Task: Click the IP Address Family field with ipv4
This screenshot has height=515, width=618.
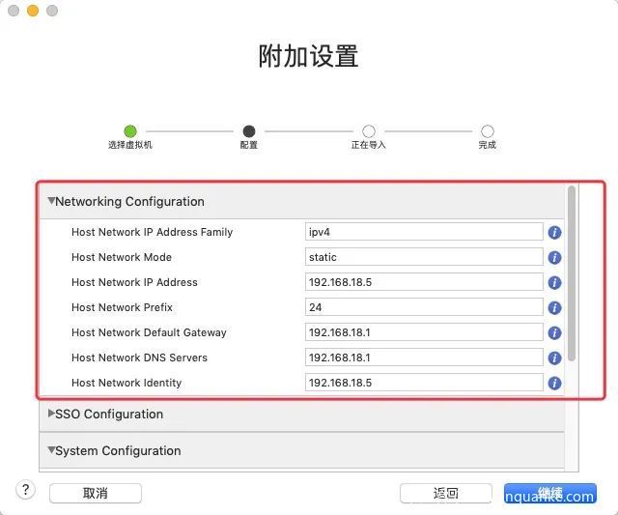Action: click(x=424, y=232)
